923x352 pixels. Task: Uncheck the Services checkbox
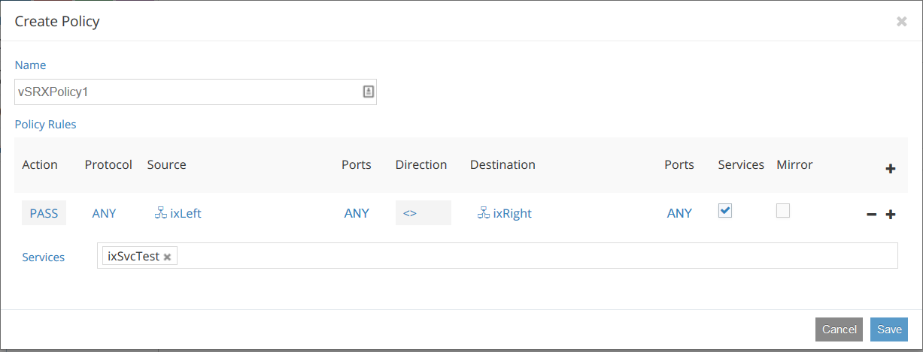click(x=724, y=211)
